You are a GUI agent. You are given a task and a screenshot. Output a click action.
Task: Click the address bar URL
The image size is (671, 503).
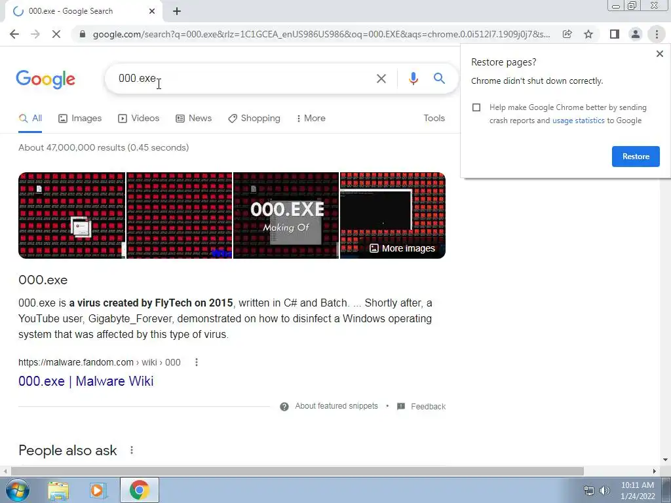[321, 34]
